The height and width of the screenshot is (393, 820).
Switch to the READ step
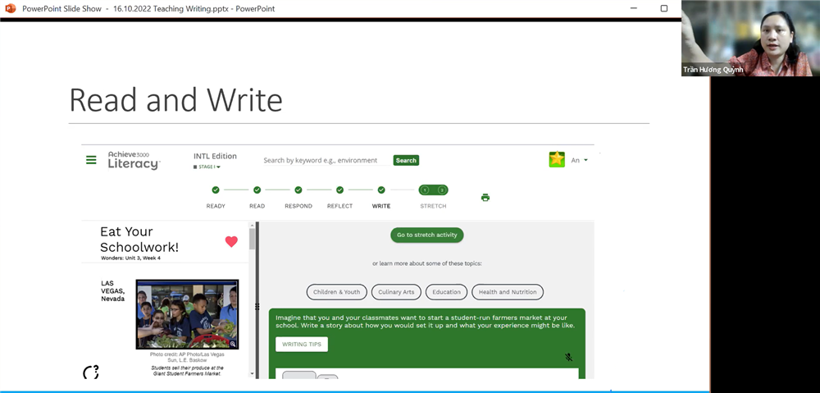tap(257, 190)
